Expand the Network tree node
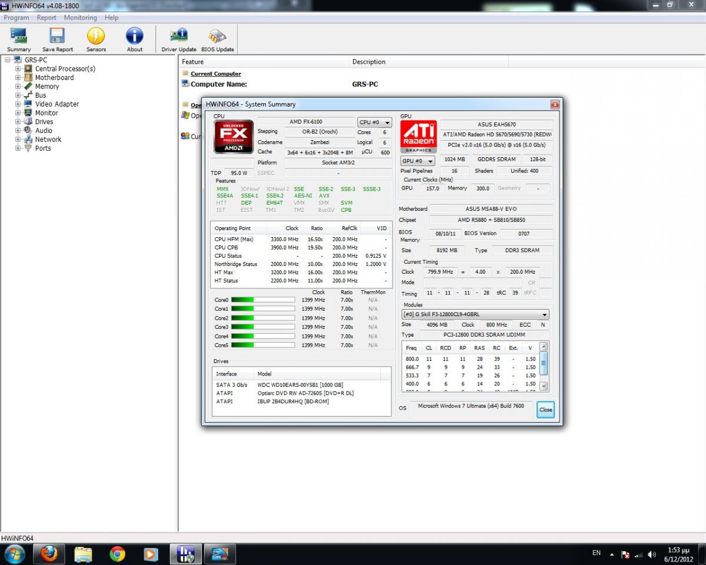The width and height of the screenshot is (706, 565). click(18, 139)
